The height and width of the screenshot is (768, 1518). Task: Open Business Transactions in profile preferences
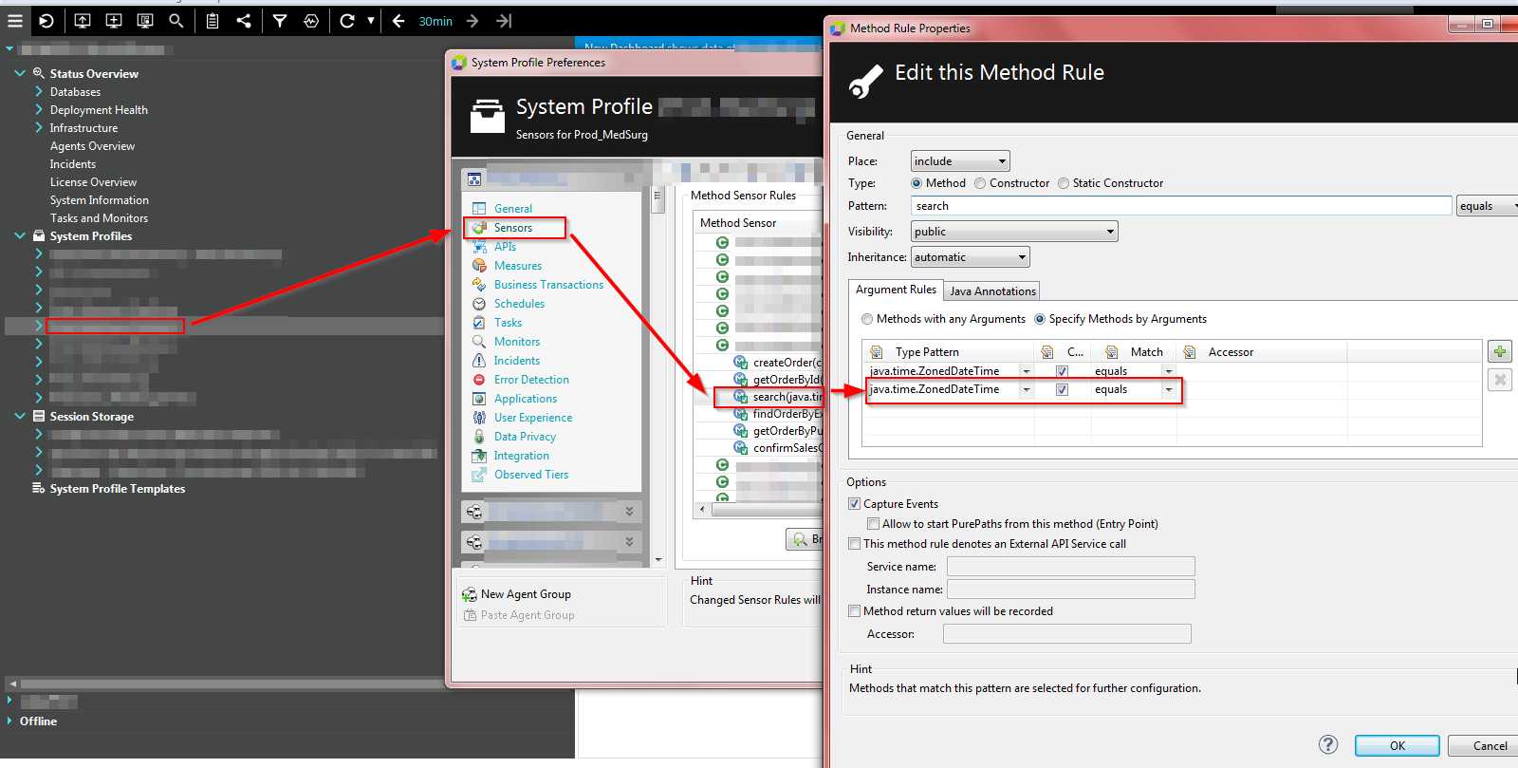click(548, 285)
